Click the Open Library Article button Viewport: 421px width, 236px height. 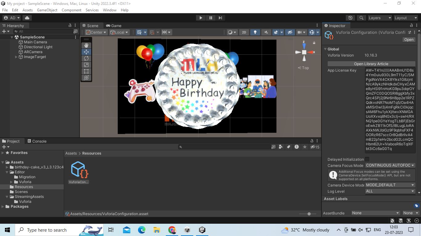tap(371, 64)
